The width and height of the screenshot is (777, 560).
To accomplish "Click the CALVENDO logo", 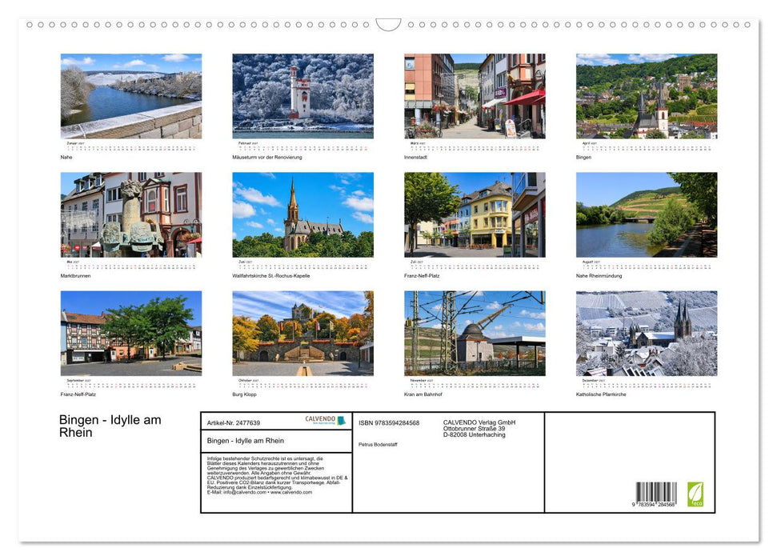I will click(x=325, y=420).
